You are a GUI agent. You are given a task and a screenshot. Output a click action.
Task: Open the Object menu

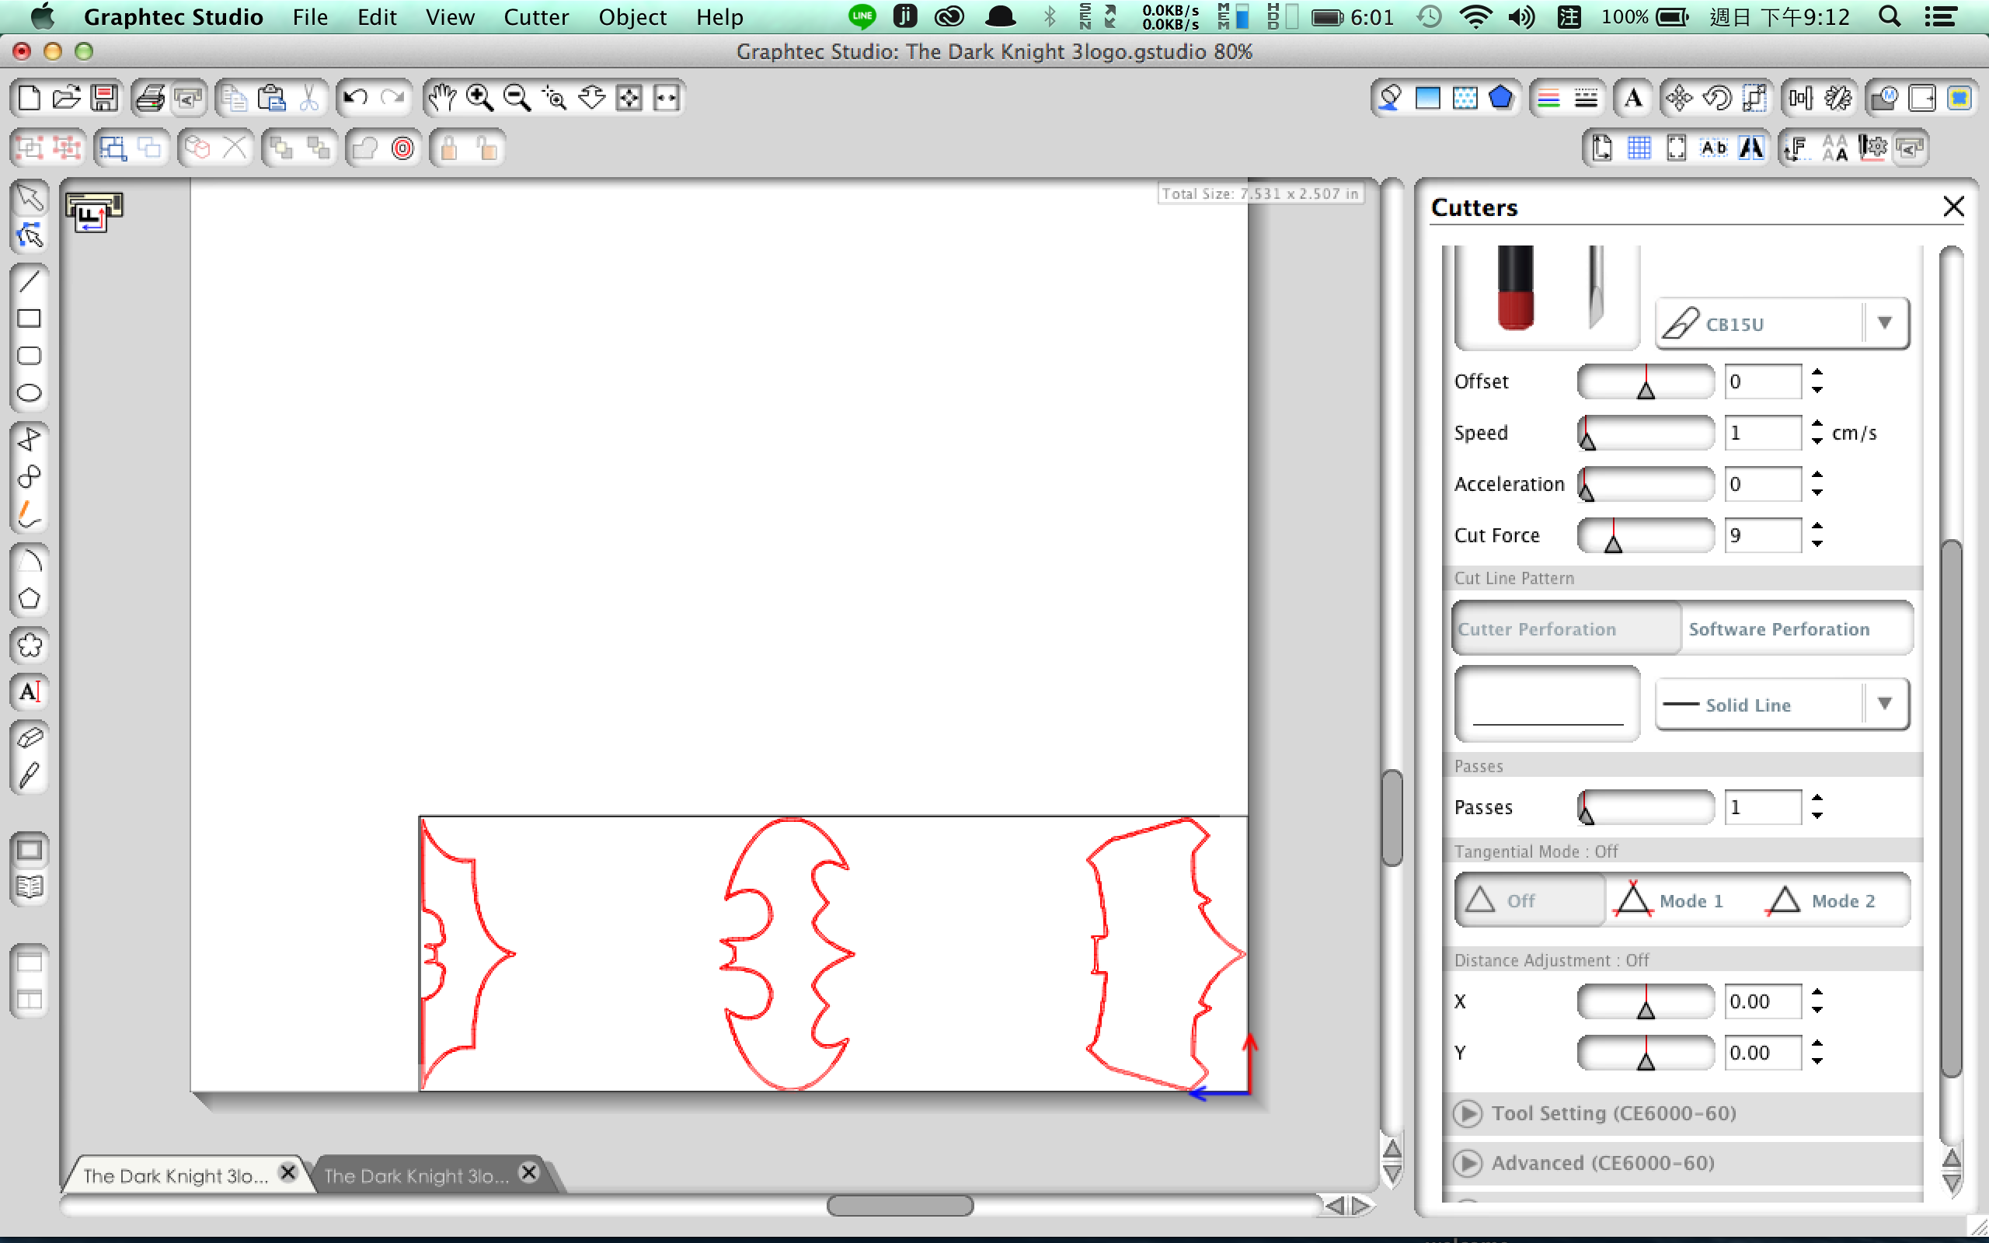point(632,16)
